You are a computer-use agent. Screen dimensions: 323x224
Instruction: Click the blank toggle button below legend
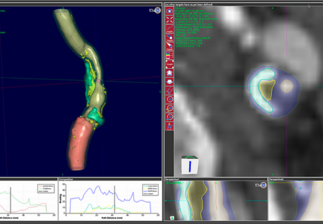(x=170, y=64)
